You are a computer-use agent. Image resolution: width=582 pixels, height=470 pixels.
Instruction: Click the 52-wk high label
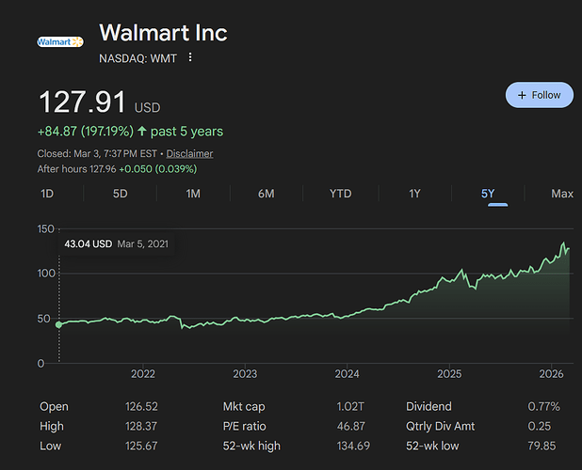click(252, 446)
